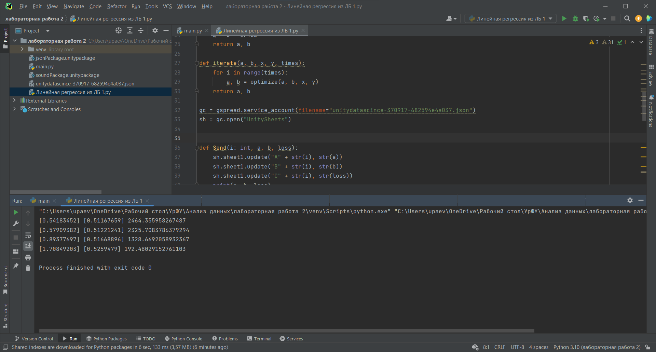Select opened file locator target icon

coord(119,30)
